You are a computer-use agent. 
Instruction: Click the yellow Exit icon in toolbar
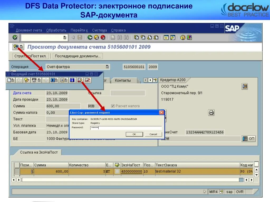tap(97, 37)
